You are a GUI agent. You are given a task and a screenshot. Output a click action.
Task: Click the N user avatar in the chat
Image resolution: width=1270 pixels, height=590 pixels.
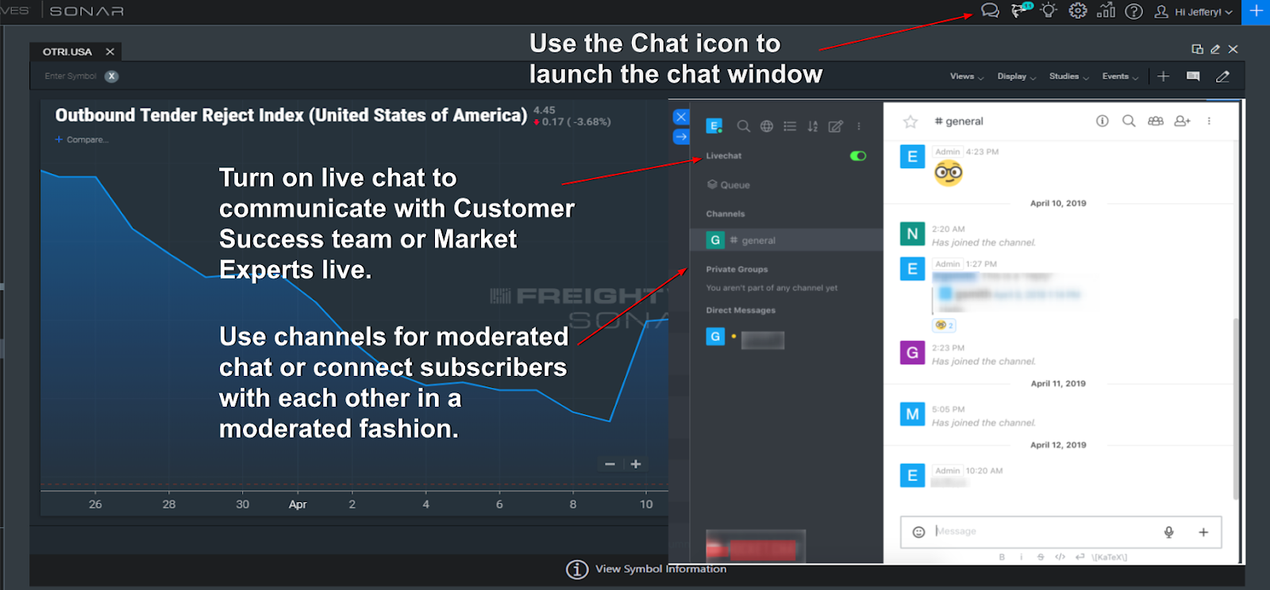pos(912,234)
